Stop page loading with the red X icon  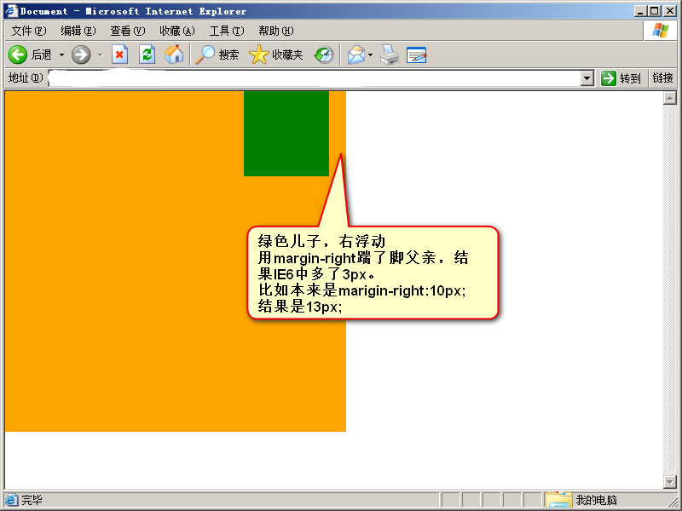pyautogui.click(x=119, y=55)
